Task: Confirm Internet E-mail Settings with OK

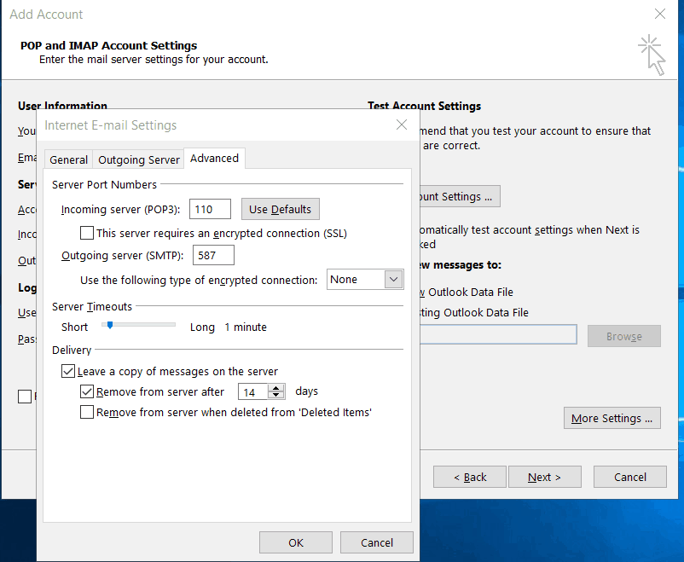Action: pos(296,542)
